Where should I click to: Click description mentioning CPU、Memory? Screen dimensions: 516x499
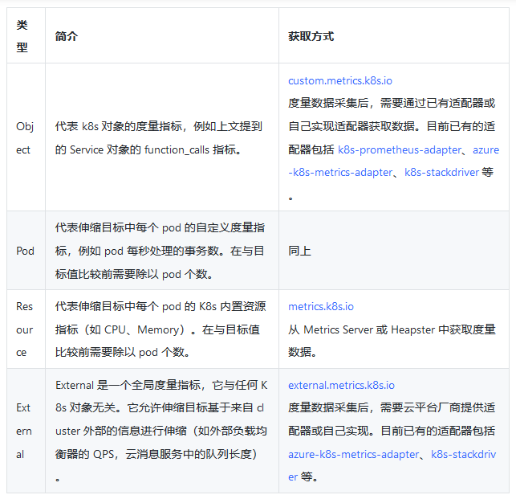tap(160, 329)
